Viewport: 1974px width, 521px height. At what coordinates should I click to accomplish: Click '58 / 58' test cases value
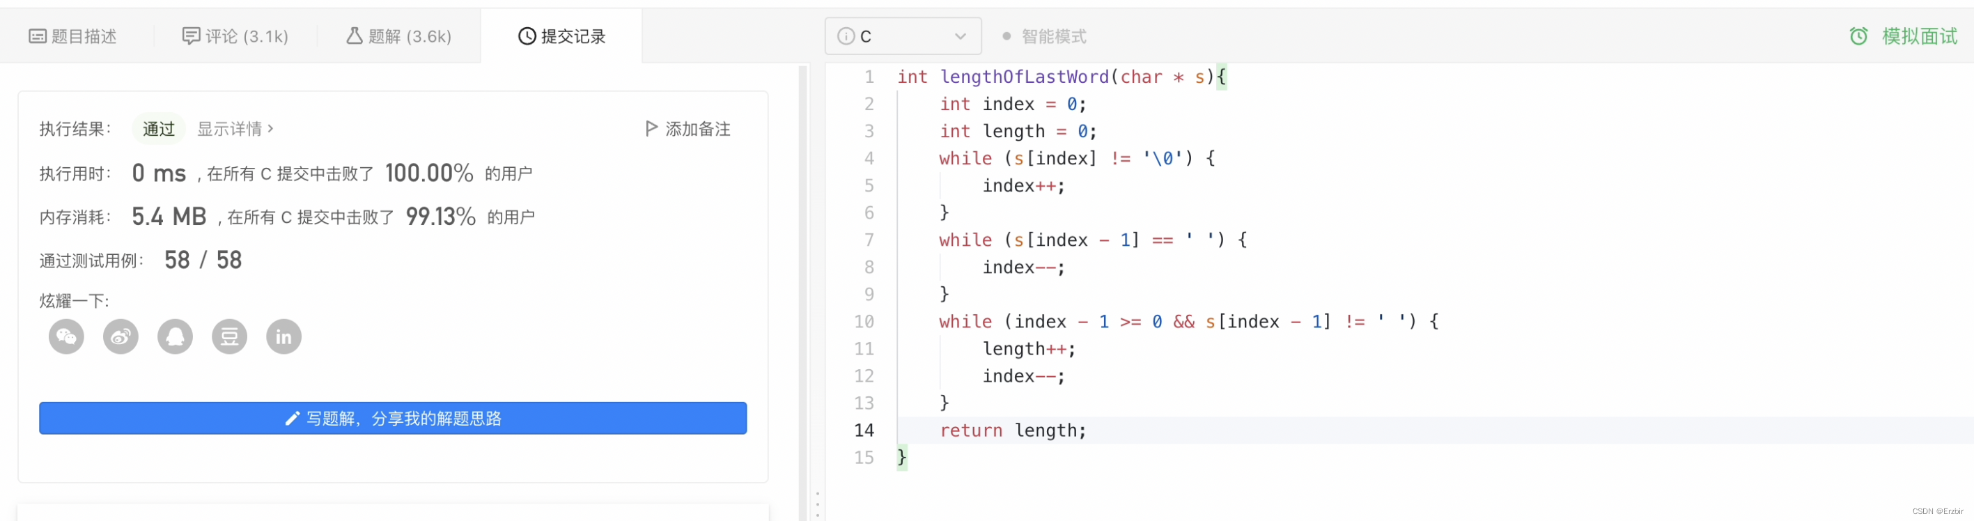click(203, 260)
